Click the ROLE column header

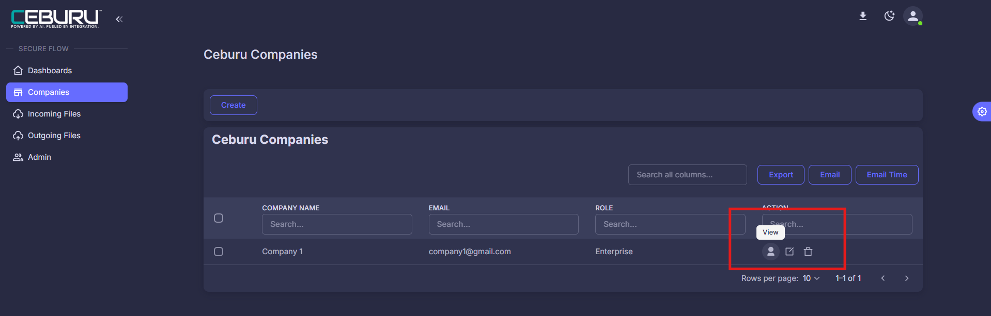[x=604, y=208]
